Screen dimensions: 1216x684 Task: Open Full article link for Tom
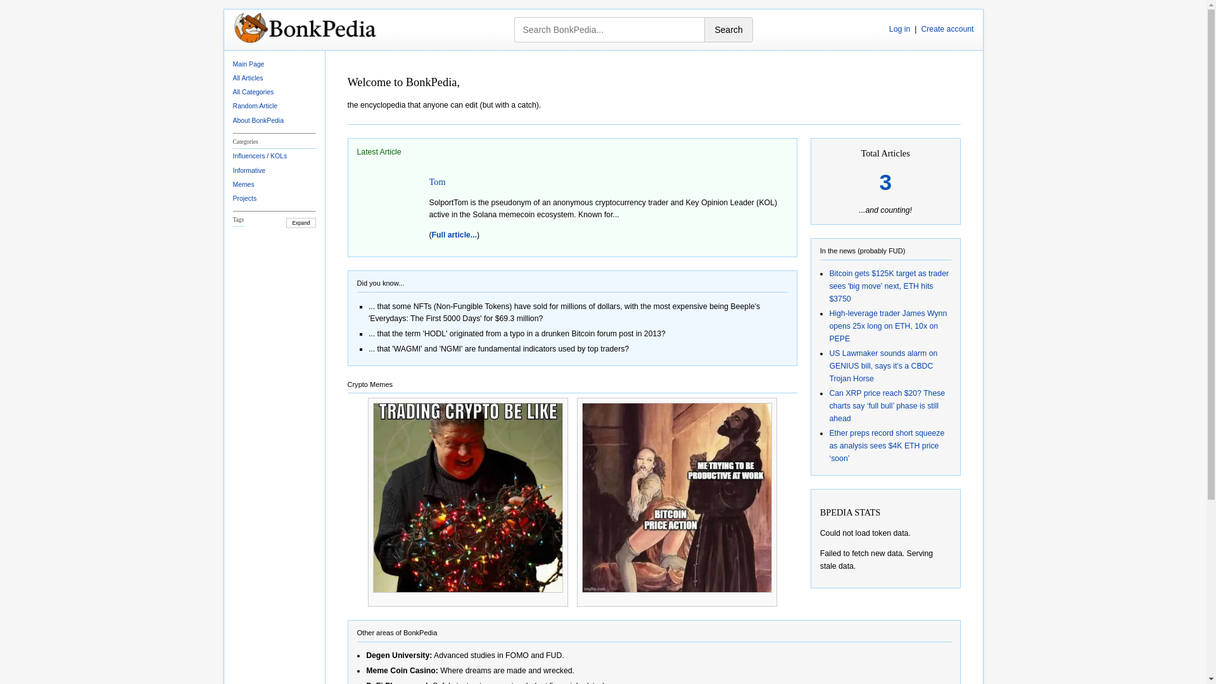(x=454, y=235)
